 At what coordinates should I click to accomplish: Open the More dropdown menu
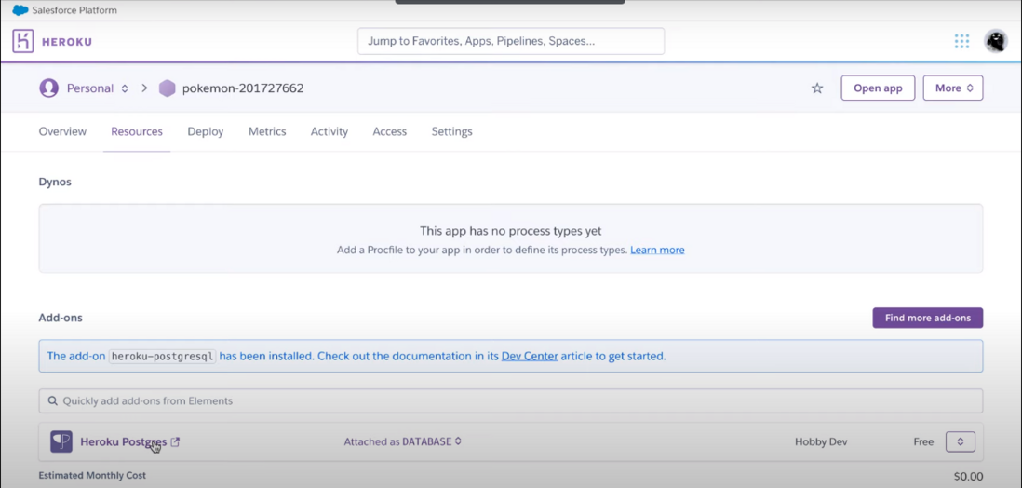click(952, 88)
